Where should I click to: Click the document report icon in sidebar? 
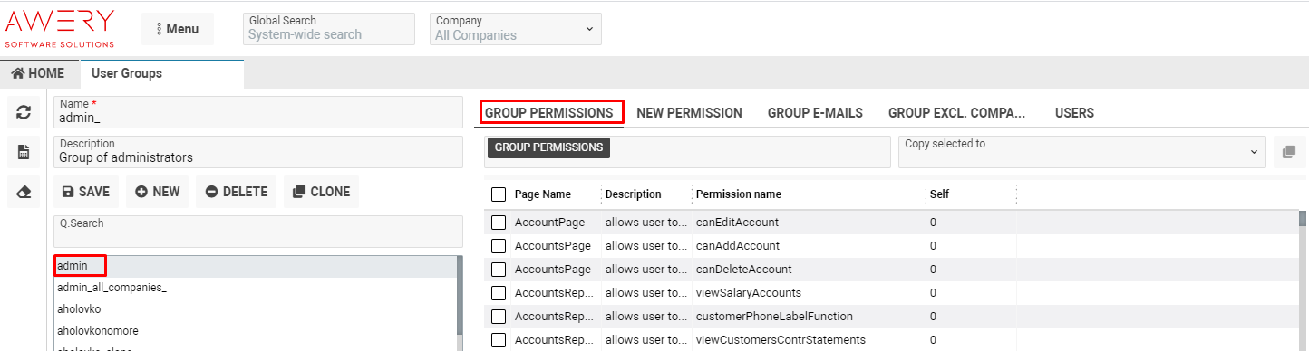click(x=24, y=152)
